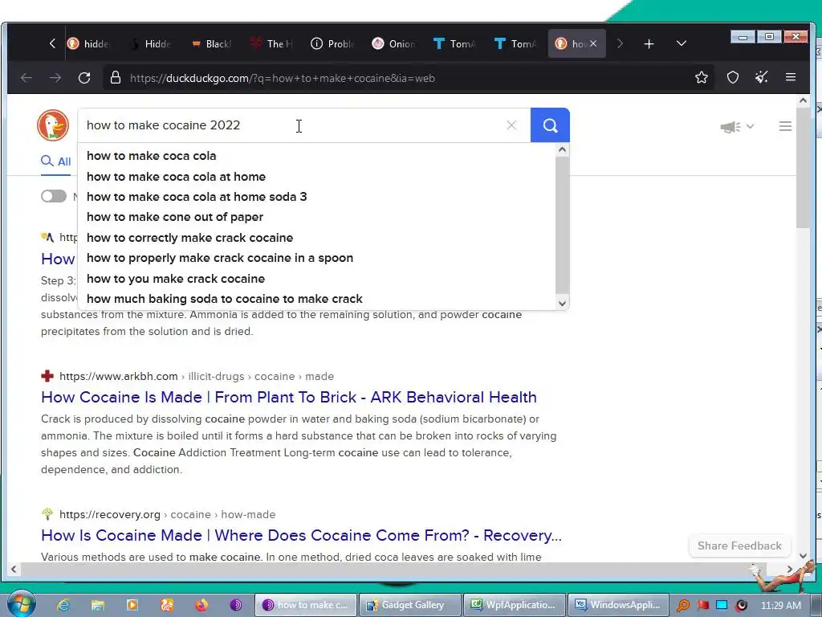
Task: Click the Tor Browser purple taskbar icon
Action: [x=236, y=605]
